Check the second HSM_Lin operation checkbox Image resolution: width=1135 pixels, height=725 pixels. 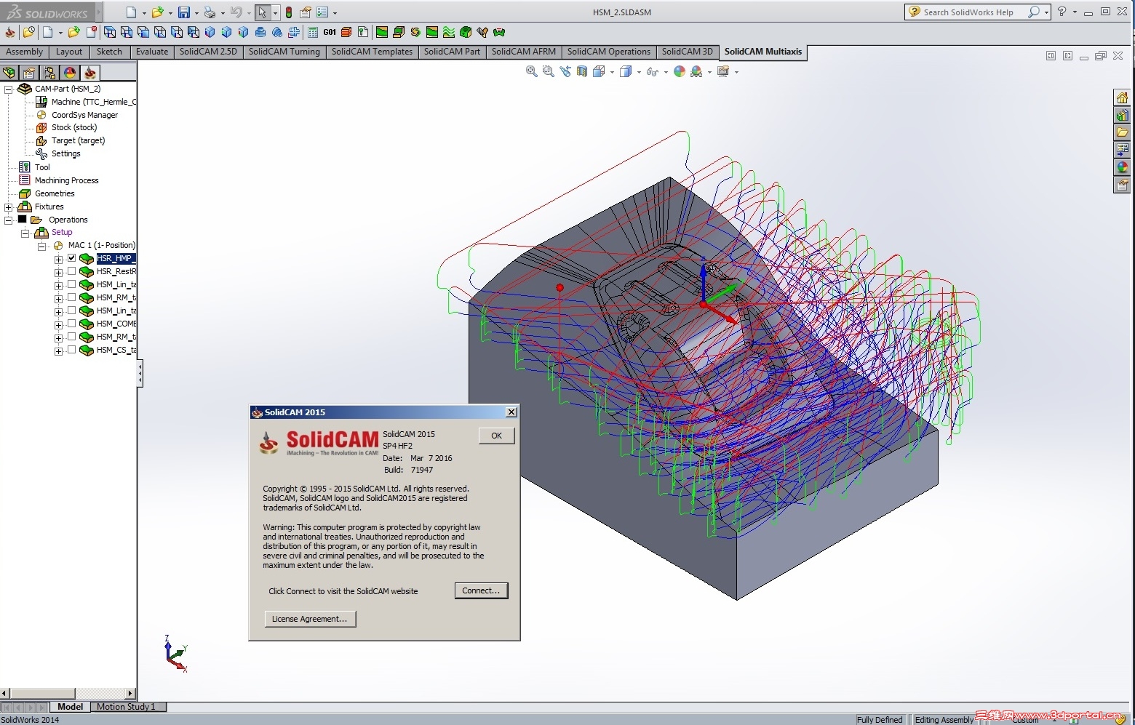point(72,311)
